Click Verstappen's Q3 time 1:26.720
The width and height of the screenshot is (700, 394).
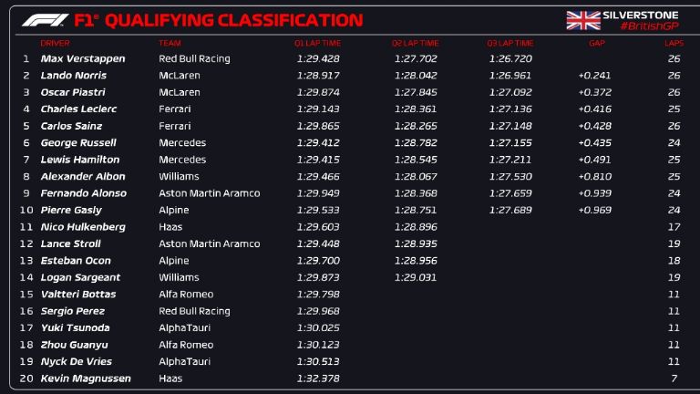[510, 58]
